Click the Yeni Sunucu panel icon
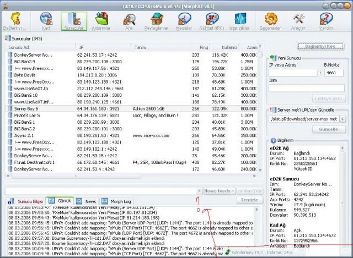Viewport: 353px width, 258px height. coord(273,58)
